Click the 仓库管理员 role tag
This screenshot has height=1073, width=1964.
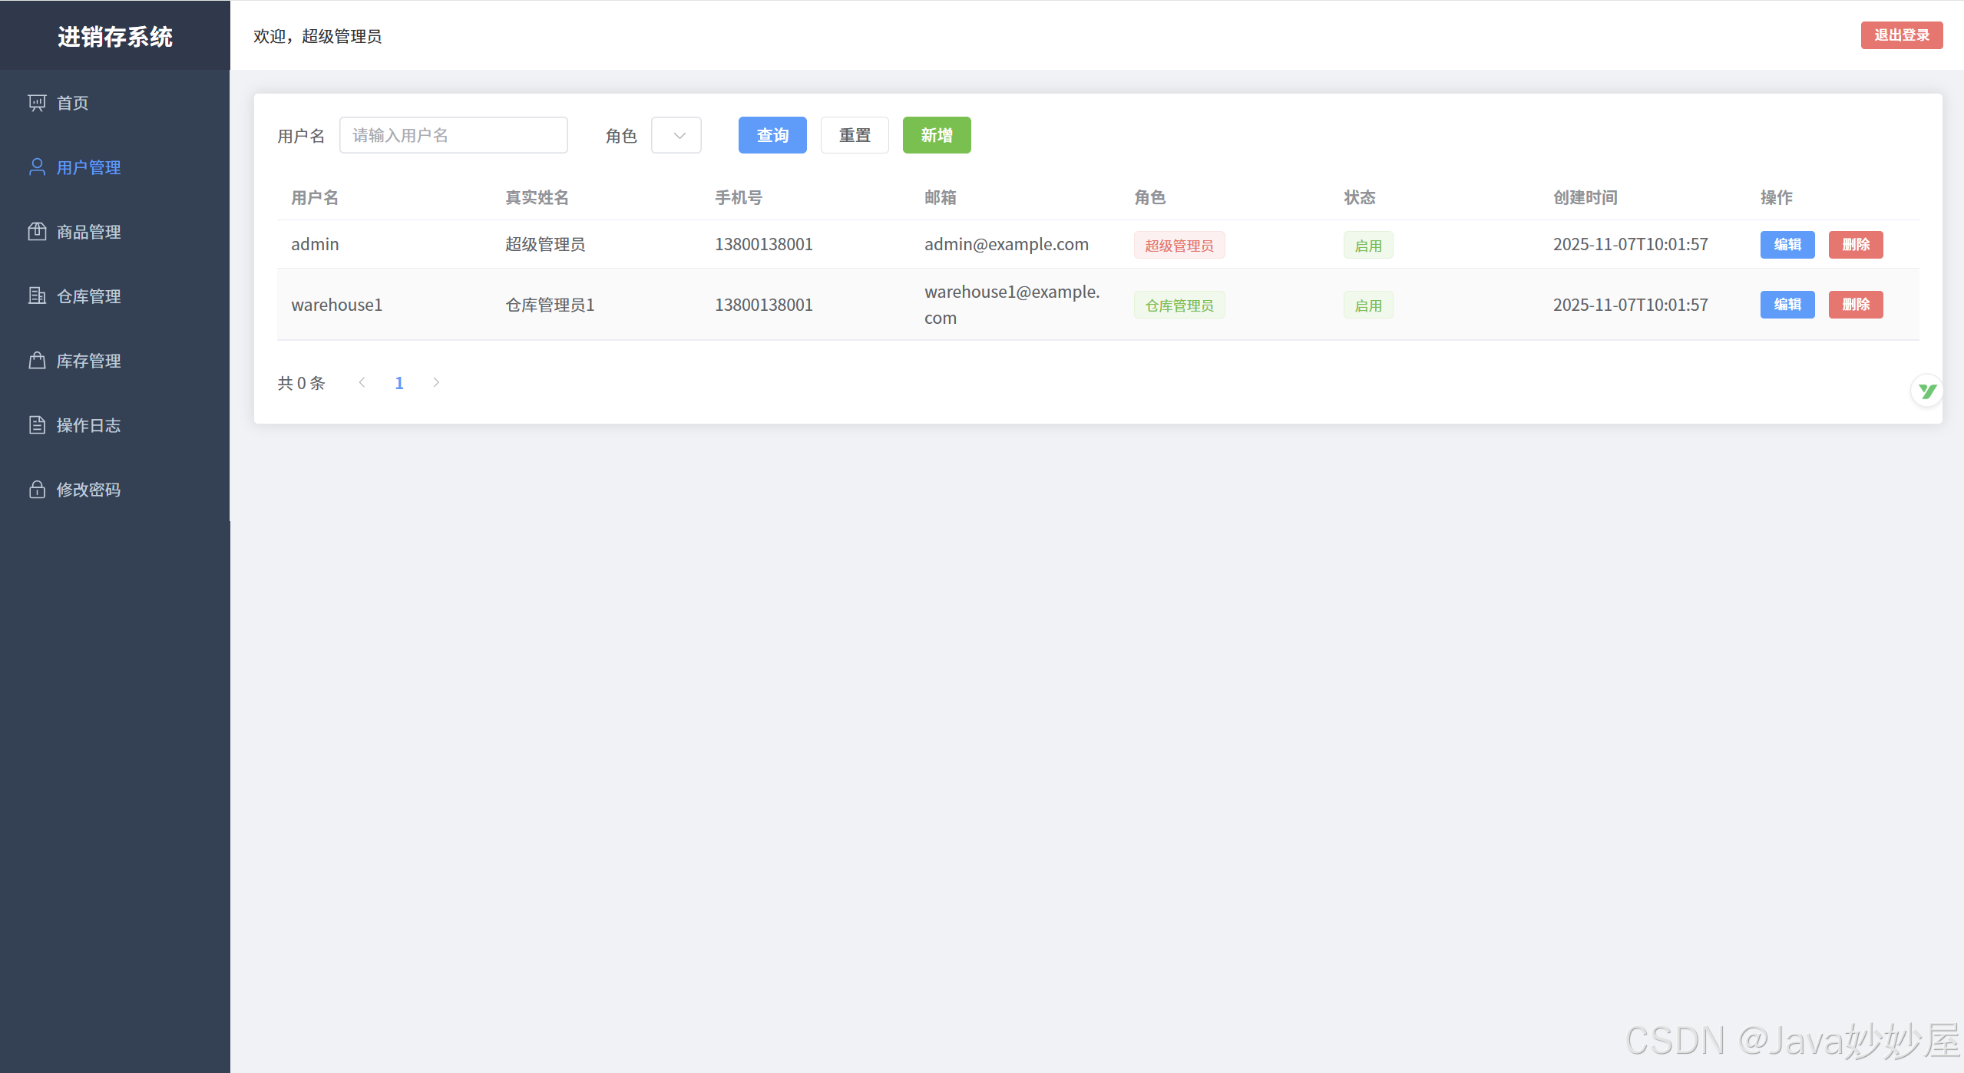pyautogui.click(x=1179, y=305)
